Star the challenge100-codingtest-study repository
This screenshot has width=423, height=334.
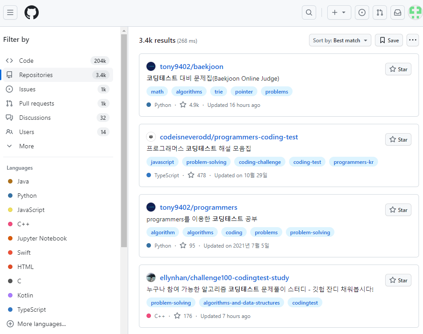pos(398,280)
